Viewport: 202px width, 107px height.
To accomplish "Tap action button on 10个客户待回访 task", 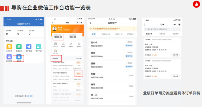I will coord(79,63).
